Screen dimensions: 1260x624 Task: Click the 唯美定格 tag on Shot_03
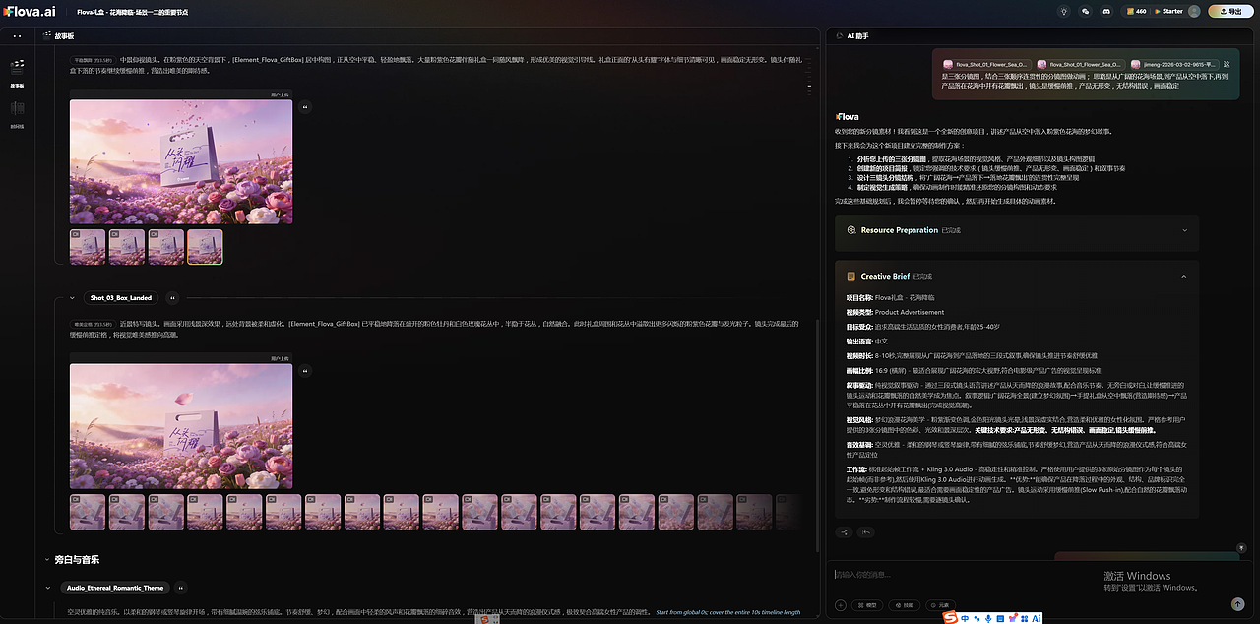click(x=94, y=324)
